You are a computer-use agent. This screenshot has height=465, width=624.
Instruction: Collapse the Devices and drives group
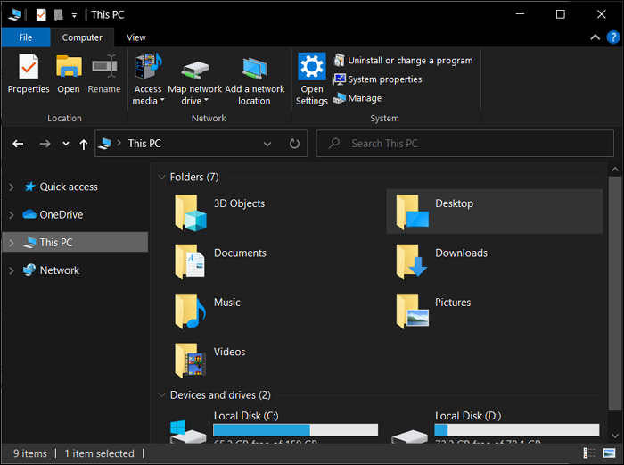click(162, 394)
